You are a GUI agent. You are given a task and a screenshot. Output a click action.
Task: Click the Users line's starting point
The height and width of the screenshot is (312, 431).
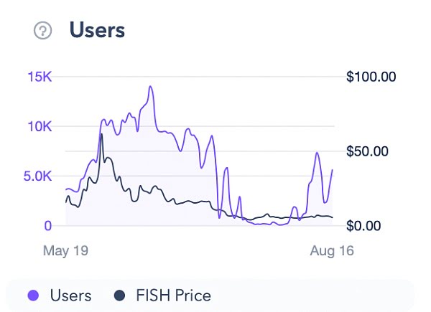point(65,190)
